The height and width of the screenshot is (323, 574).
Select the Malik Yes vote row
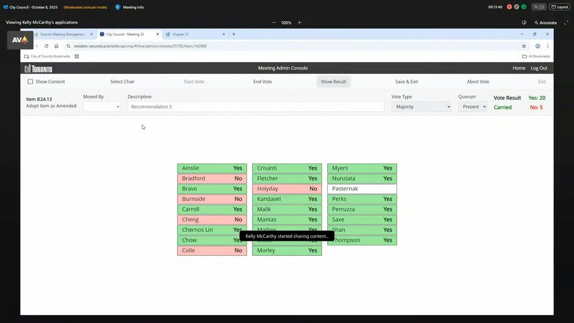tap(287, 209)
